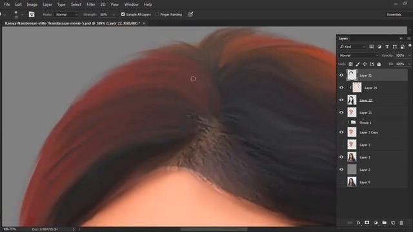
Task: Lock transparent pixels icon
Action: tap(350, 64)
